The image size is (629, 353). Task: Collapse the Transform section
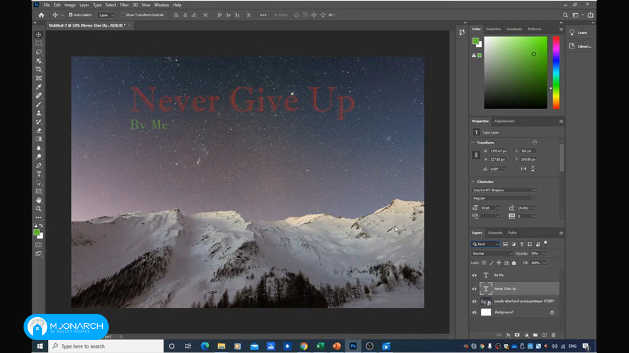point(473,143)
